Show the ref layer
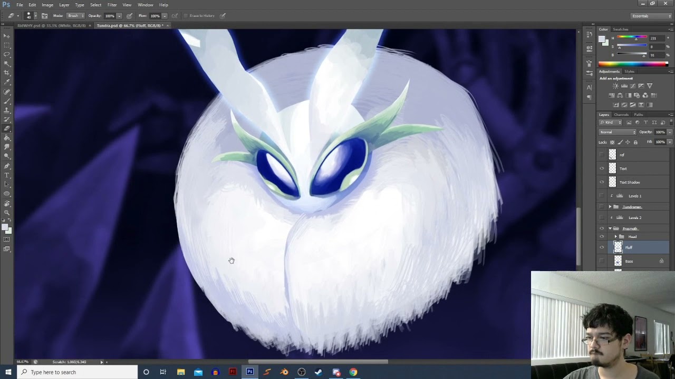This screenshot has height=379, width=675. [602, 155]
